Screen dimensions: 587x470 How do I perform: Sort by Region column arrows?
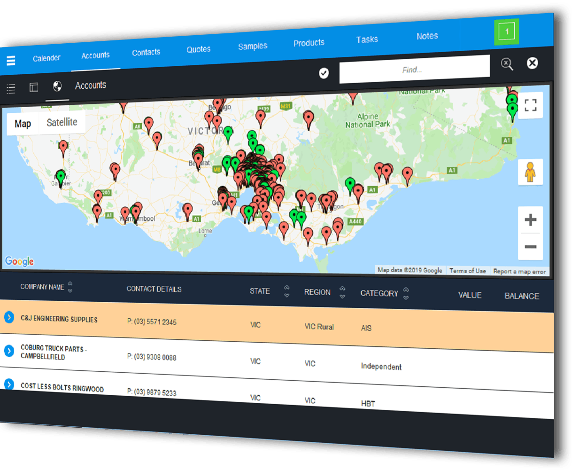[342, 292]
